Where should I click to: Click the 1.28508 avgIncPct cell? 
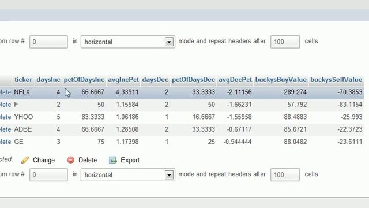pyautogui.click(x=127, y=129)
